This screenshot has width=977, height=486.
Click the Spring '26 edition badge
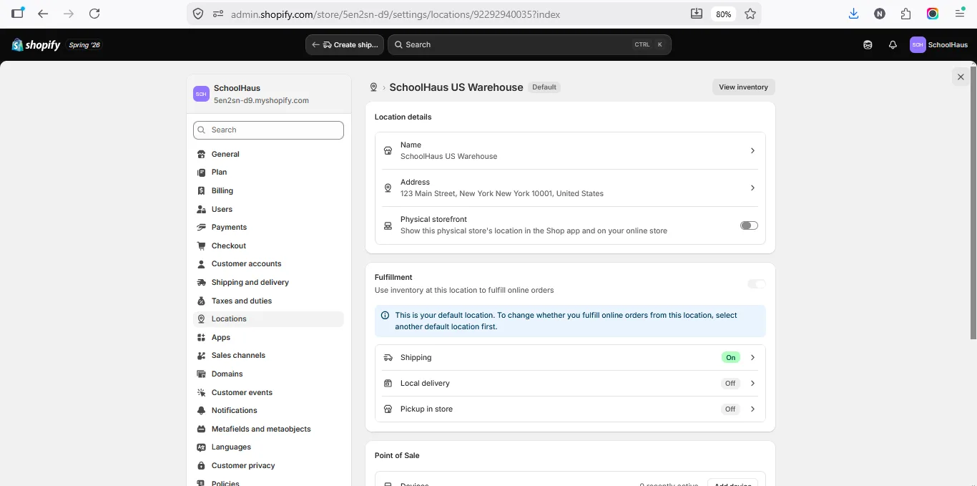tap(85, 44)
